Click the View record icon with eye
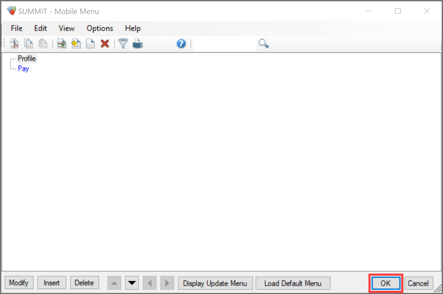This screenshot has width=443, height=294. [62, 44]
